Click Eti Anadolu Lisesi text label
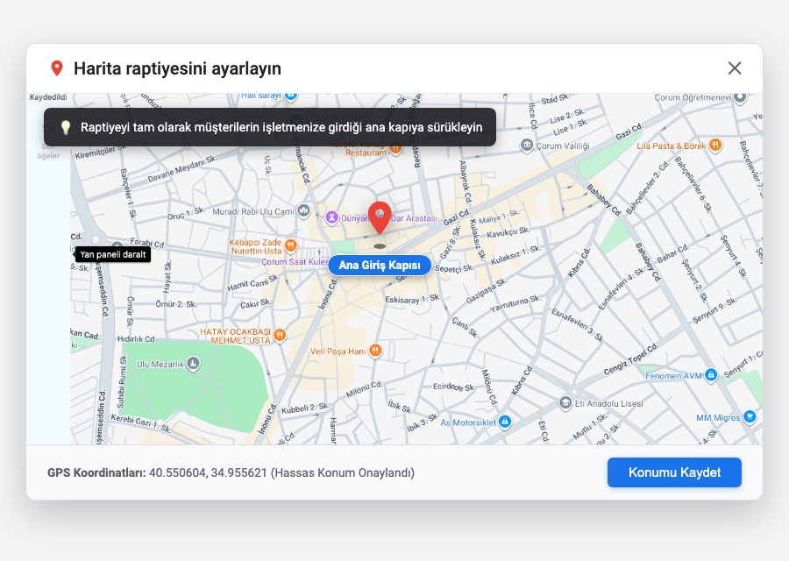The width and height of the screenshot is (789, 561). (x=609, y=403)
